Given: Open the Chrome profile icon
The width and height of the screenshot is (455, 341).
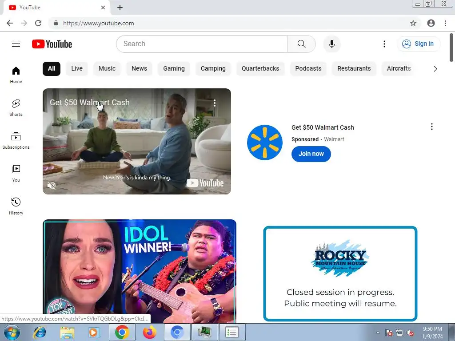Looking at the screenshot, I should coord(431,23).
